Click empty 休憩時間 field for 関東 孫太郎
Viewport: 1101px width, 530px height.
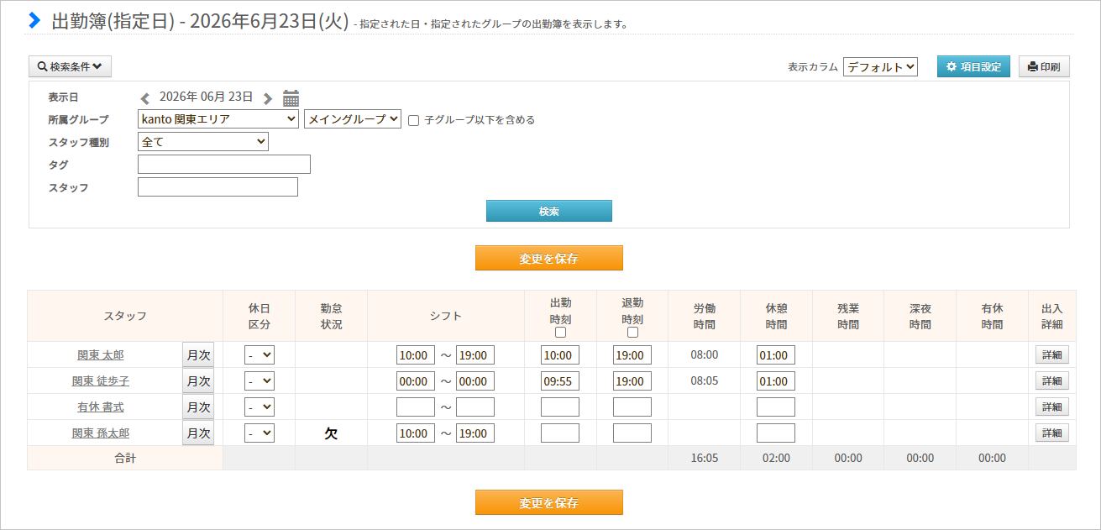point(776,433)
